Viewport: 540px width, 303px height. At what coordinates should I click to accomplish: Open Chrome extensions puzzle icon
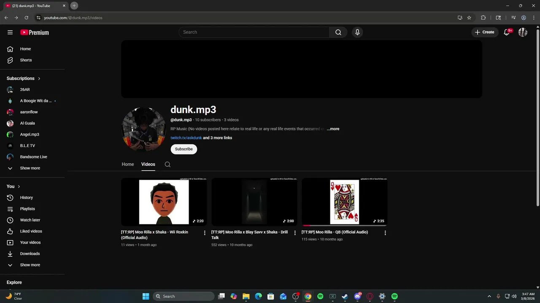tap(483, 18)
